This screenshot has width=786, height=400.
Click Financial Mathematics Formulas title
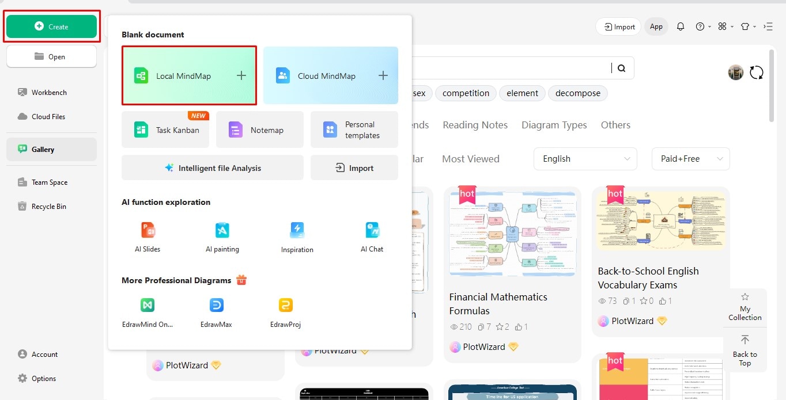(498, 304)
